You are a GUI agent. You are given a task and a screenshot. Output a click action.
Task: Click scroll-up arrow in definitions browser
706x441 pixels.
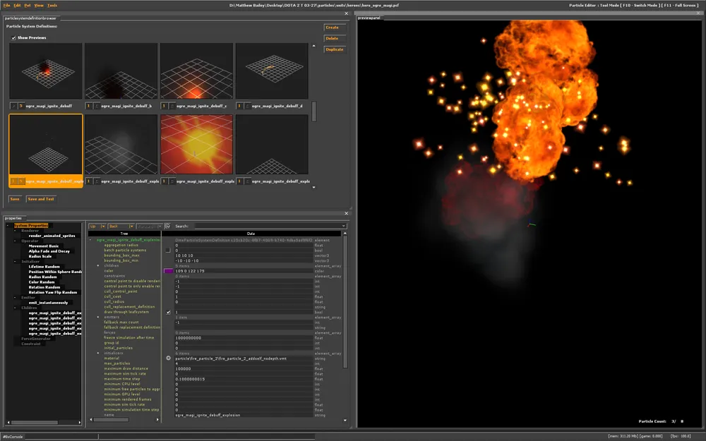[314, 46]
